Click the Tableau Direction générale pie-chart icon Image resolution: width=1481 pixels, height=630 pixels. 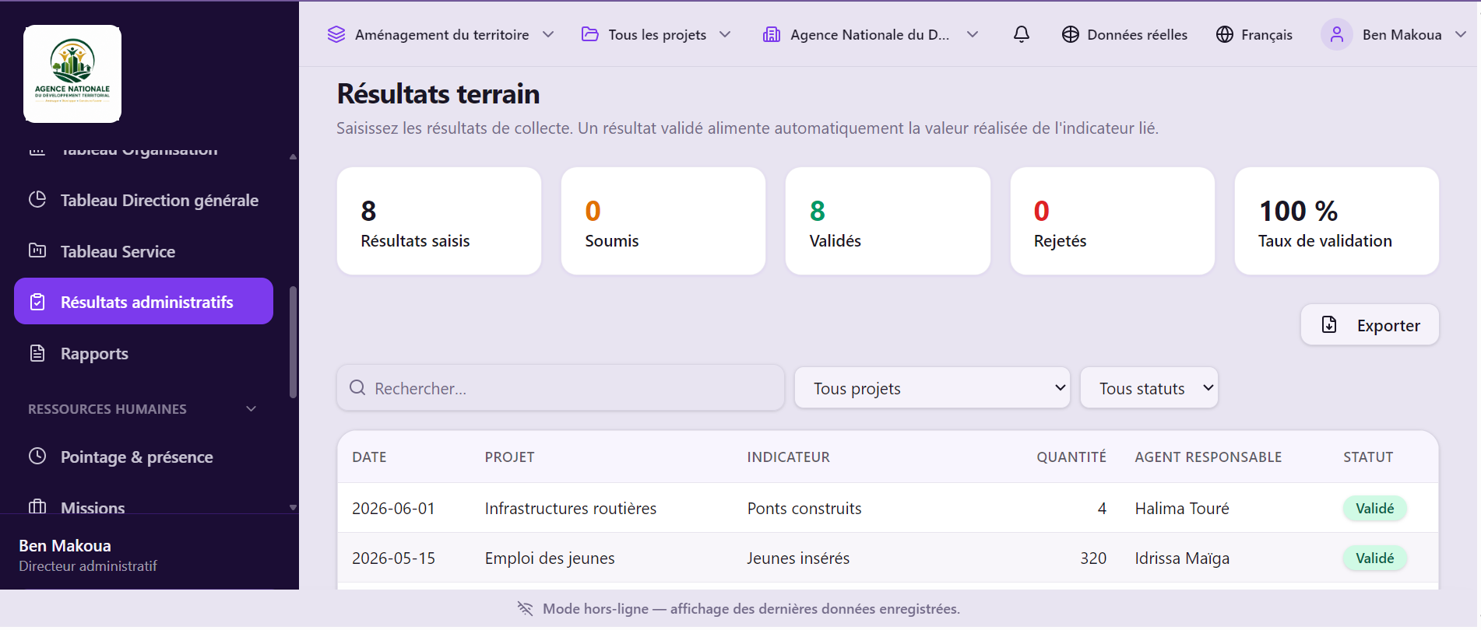[37, 200]
